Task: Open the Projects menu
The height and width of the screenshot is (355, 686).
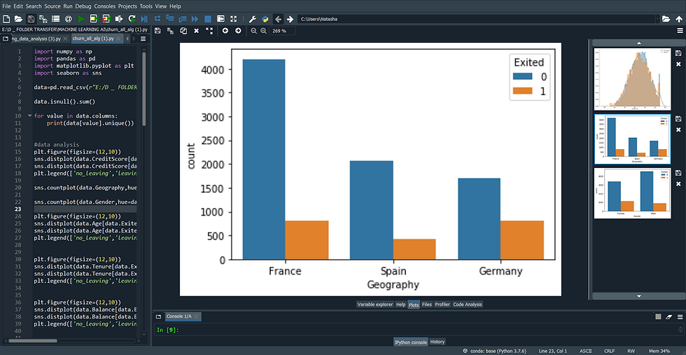Action: (x=127, y=6)
